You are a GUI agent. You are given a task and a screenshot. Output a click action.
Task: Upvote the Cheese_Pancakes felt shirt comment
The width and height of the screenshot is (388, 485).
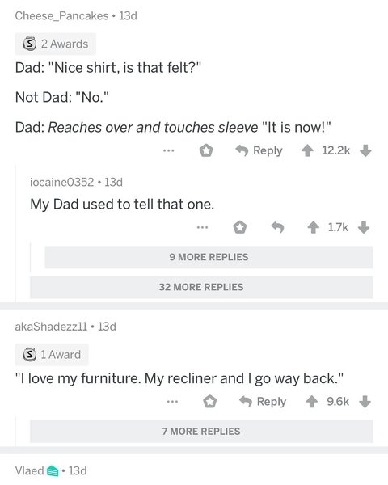tap(307, 151)
